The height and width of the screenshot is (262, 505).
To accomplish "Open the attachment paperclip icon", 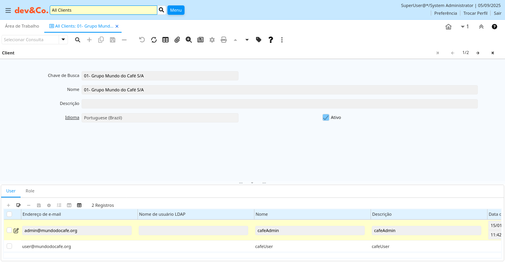I will click(177, 40).
